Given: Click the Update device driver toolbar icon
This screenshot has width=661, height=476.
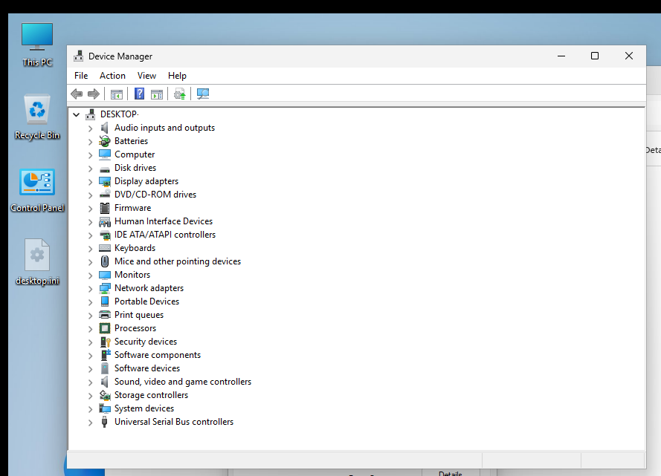Looking at the screenshot, I should [180, 94].
